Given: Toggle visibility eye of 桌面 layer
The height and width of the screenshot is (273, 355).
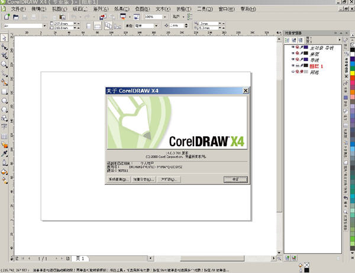Looking at the screenshot, I should pyautogui.click(x=293, y=53).
